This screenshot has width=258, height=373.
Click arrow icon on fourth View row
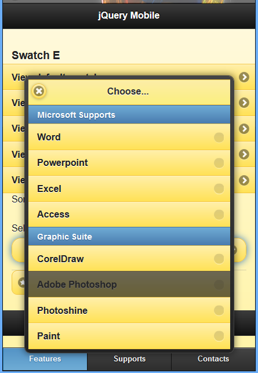tap(244, 154)
